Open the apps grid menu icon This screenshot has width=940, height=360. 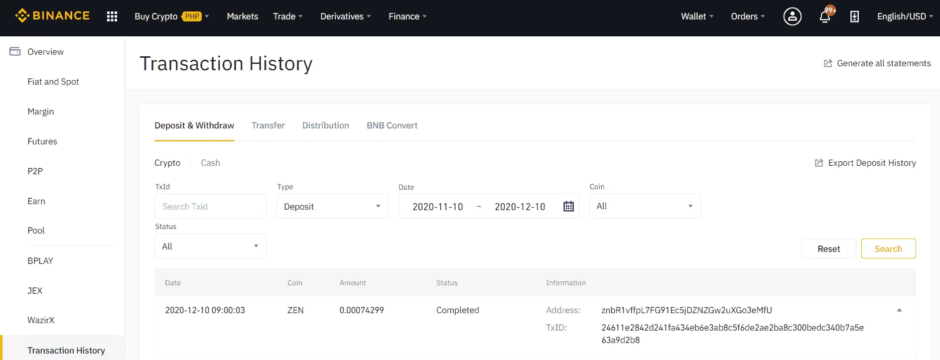click(x=112, y=16)
